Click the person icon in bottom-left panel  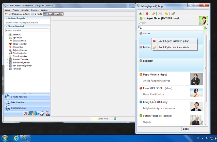pos(47,113)
